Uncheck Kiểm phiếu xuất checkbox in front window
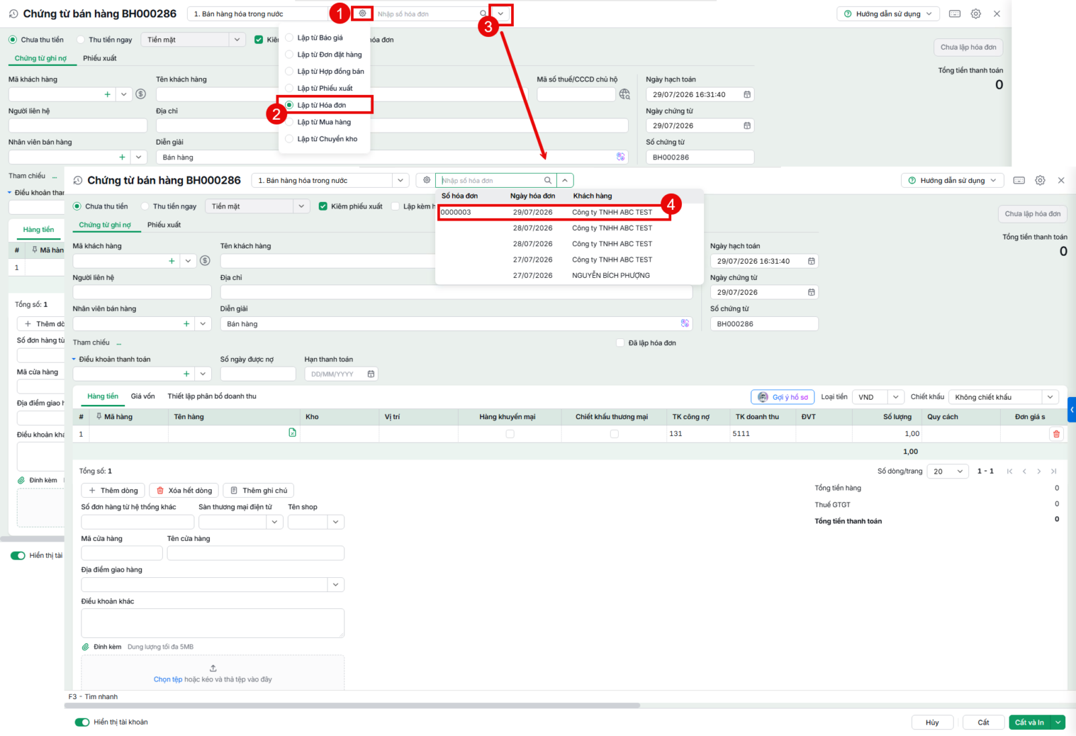Viewport: 1076px width, 736px height. pyautogui.click(x=323, y=207)
